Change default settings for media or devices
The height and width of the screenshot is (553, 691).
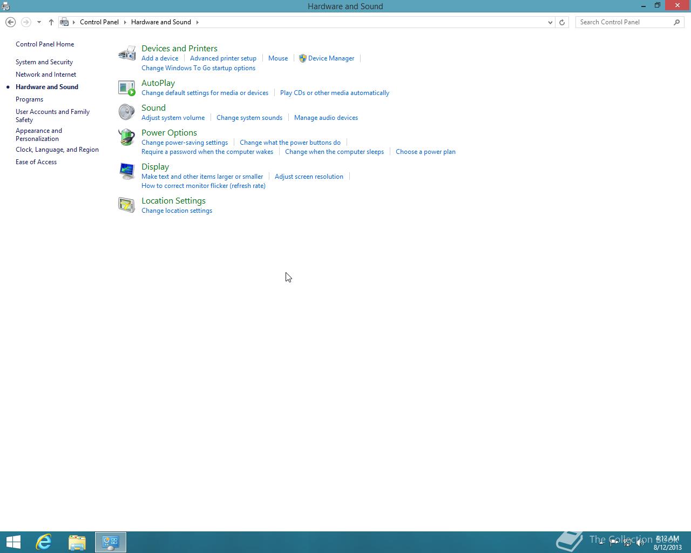[205, 93]
